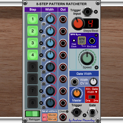Click the pink #1 button
This screenshot has width=123, height=123.
coord(44,117)
